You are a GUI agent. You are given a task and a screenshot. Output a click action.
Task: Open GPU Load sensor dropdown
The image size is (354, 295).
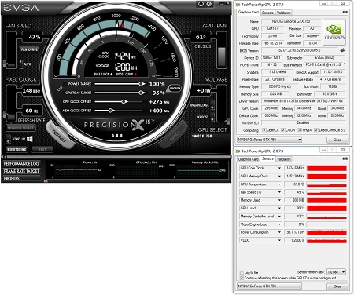[279, 208]
